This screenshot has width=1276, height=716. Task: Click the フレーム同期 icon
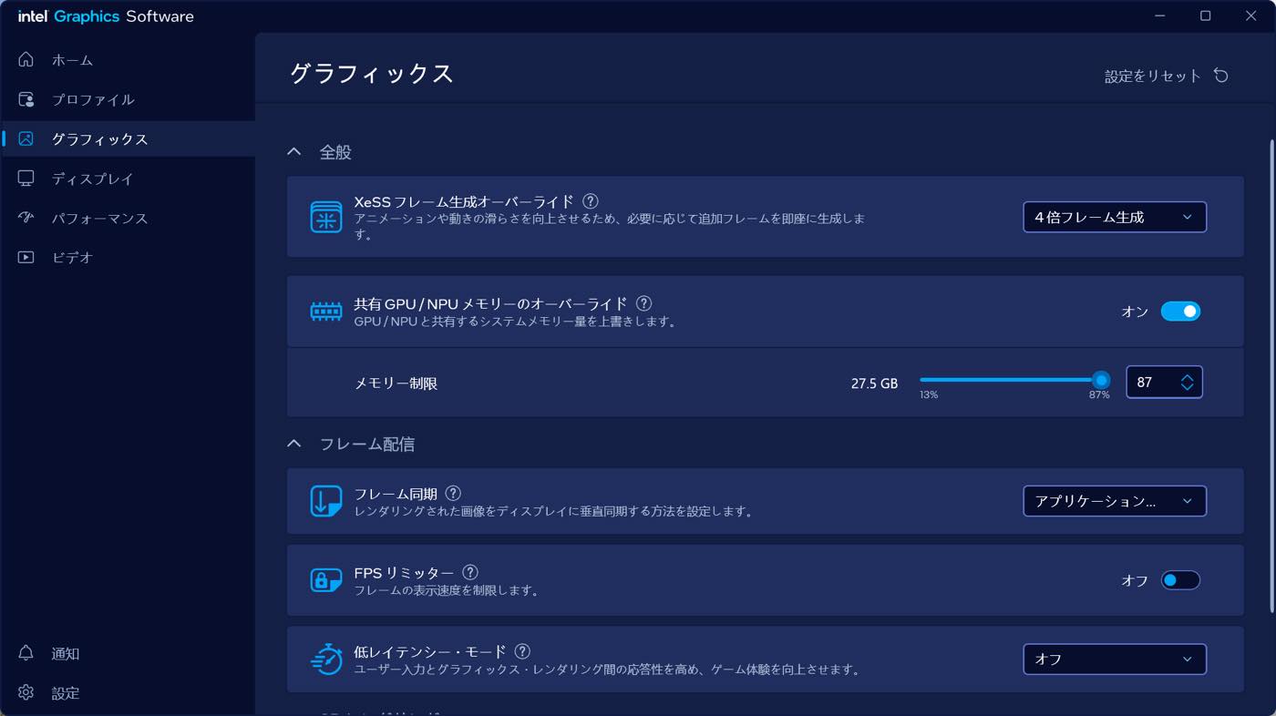click(326, 501)
